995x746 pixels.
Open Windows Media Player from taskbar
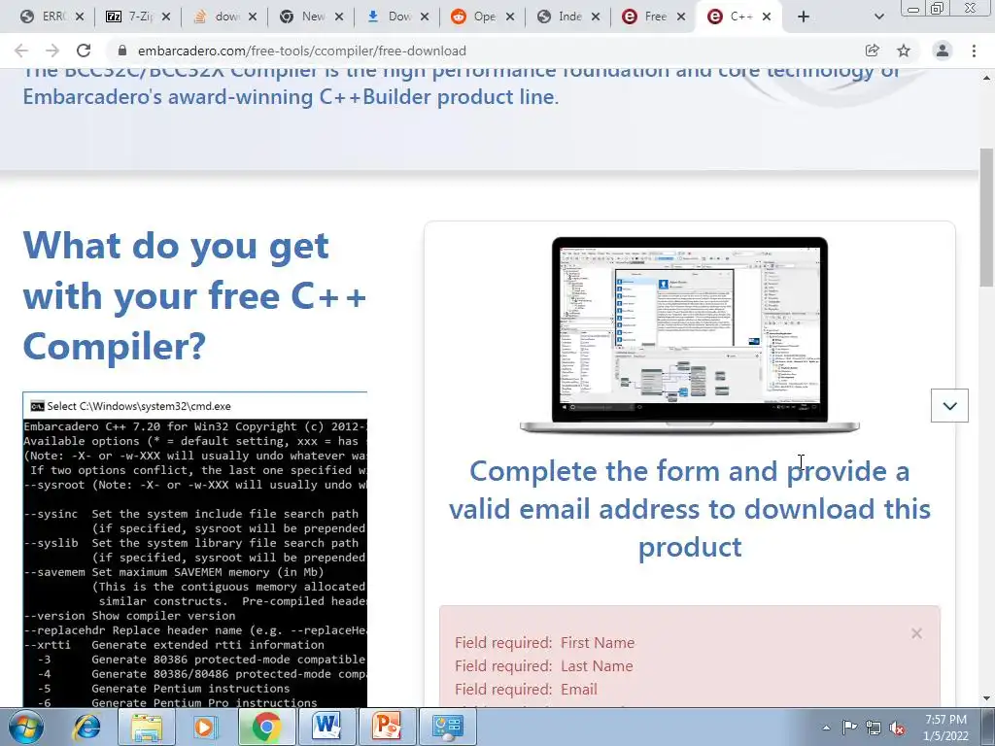click(206, 727)
